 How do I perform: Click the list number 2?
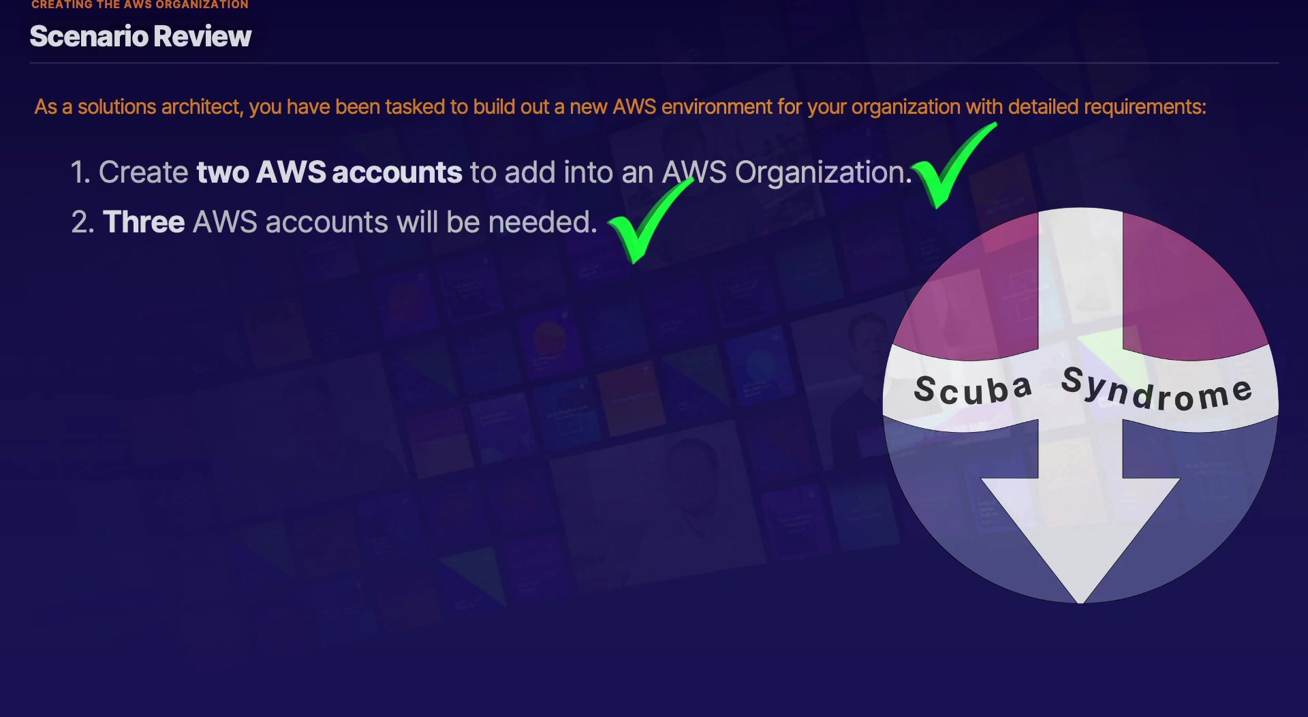(x=82, y=222)
